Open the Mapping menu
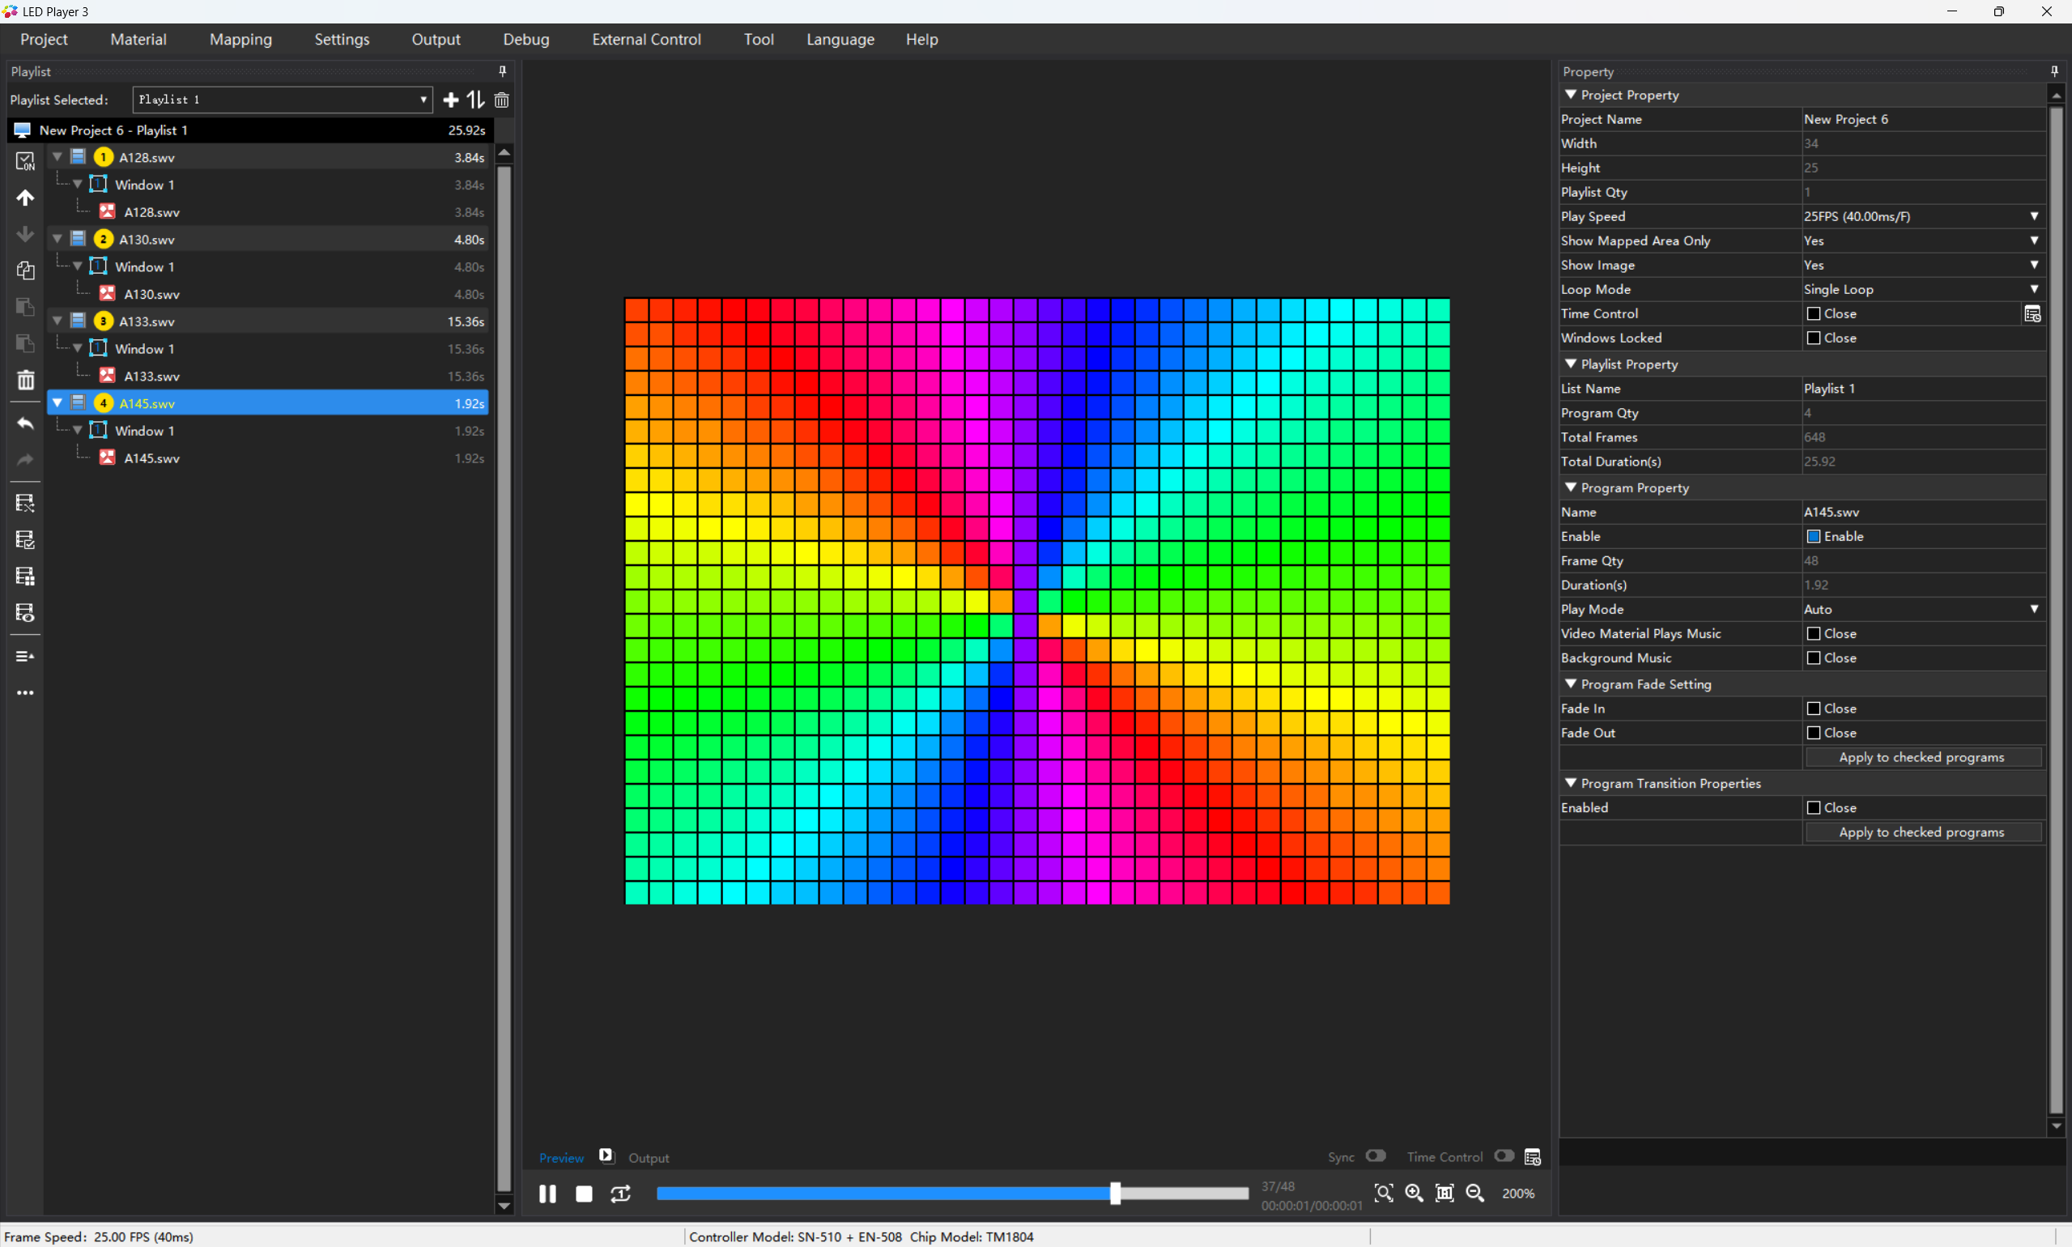 click(241, 40)
